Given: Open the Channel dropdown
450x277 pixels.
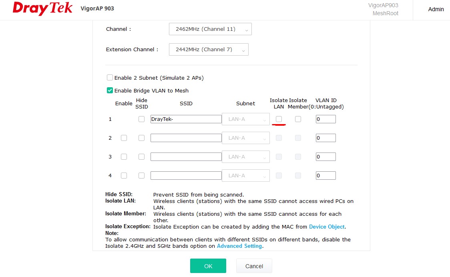Looking at the screenshot, I should click(210, 29).
